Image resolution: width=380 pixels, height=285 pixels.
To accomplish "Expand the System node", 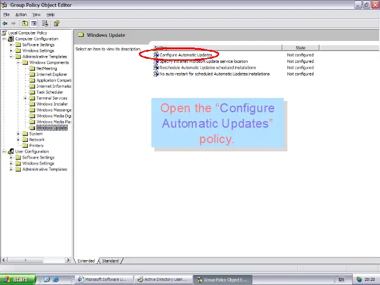I will 18,134.
